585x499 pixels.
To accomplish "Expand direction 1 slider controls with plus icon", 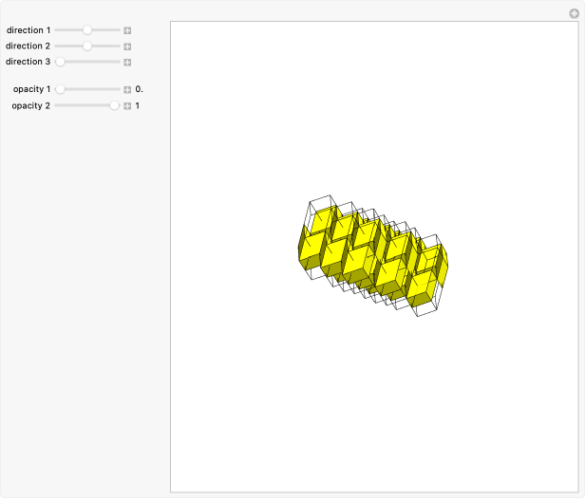I will click(x=127, y=30).
